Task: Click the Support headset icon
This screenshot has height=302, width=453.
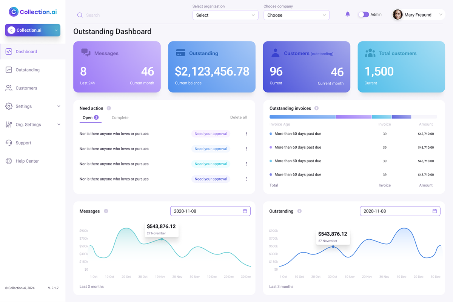Action: [9, 143]
